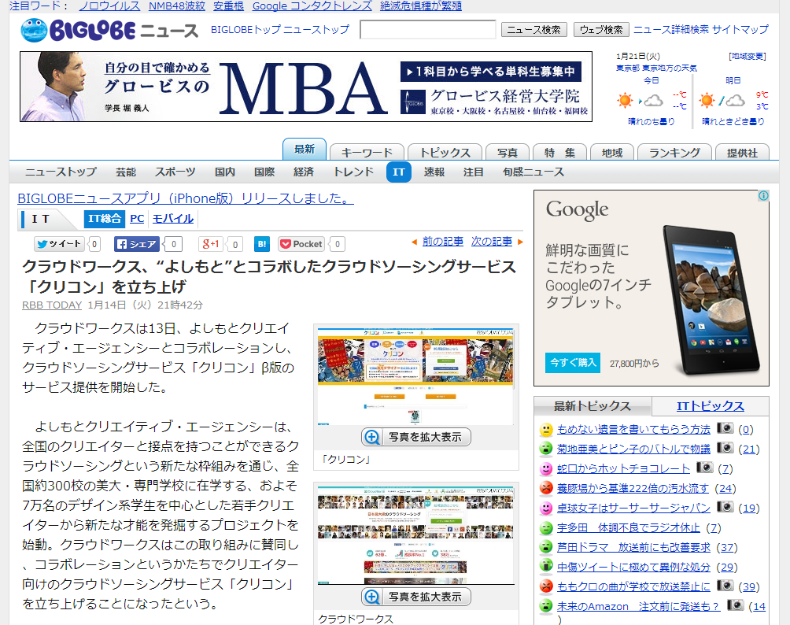
Task: Open the 写真 tab
Action: [508, 152]
